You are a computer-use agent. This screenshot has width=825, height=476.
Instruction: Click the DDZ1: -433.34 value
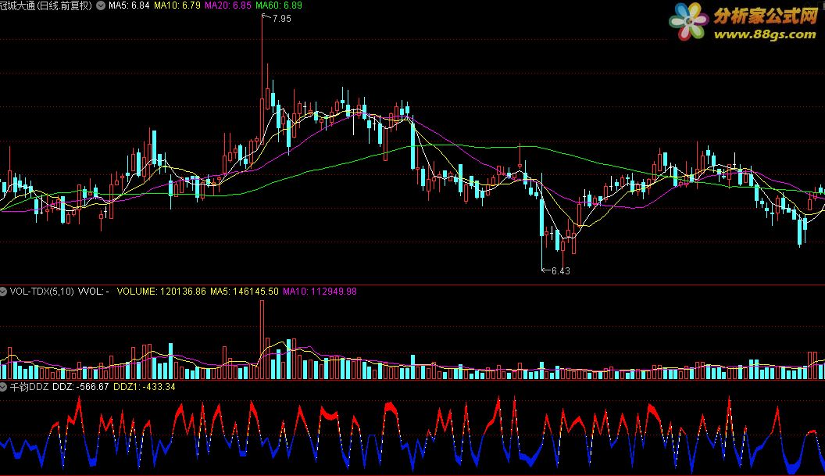pos(145,387)
